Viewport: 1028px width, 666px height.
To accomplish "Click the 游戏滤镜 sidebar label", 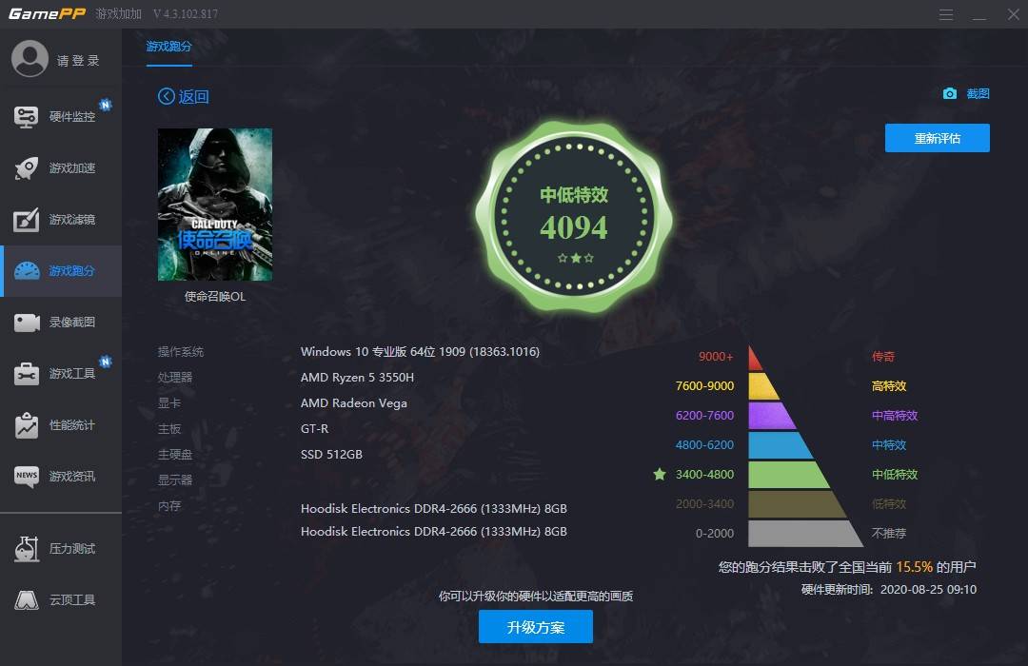I will 72,220.
